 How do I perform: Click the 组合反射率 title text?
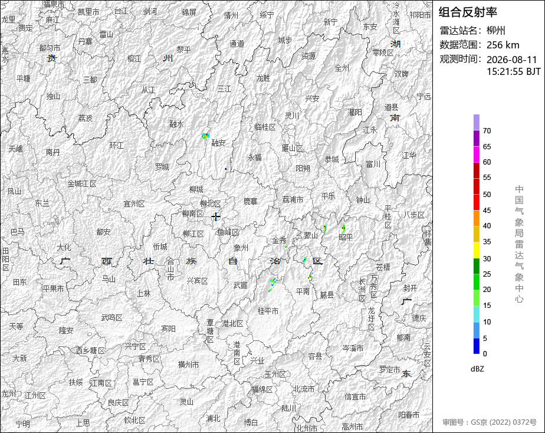[468, 12]
